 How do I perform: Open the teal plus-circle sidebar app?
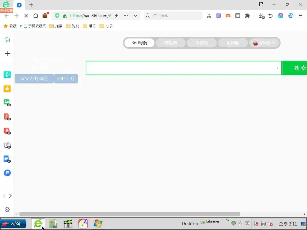[x=7, y=75]
